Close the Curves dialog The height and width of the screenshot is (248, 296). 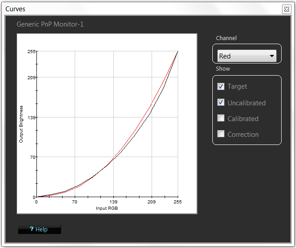(x=287, y=9)
